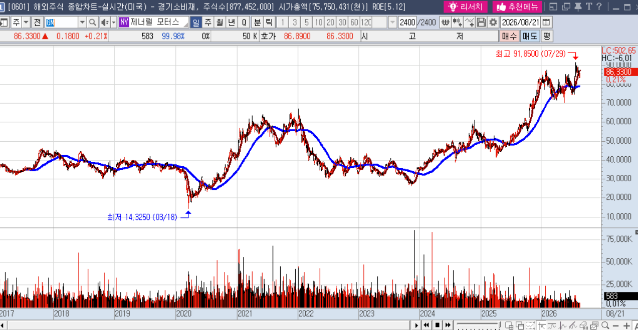Viewport: 638px width, 330px height.
Task: Click the overlapping windows icon in title bar
Action: tap(566, 7)
